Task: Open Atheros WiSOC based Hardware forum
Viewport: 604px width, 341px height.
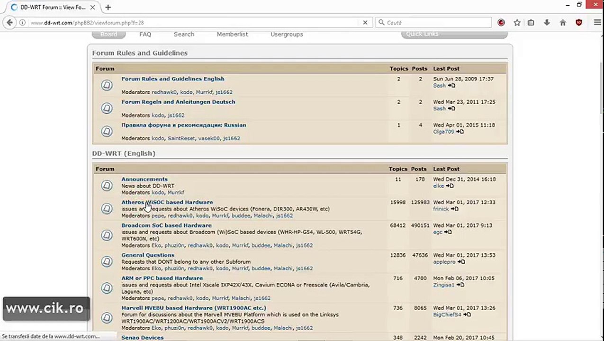Action: click(167, 202)
